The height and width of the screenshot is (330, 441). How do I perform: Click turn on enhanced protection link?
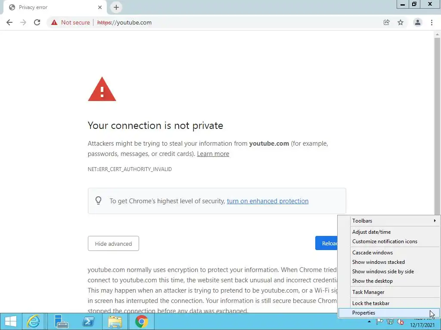(x=267, y=201)
